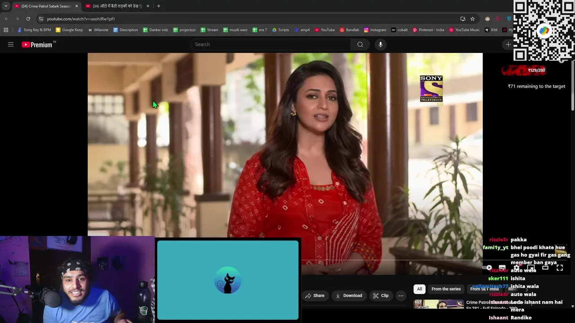Enable miniplayer mode
This screenshot has height=323, width=575.
[531, 268]
